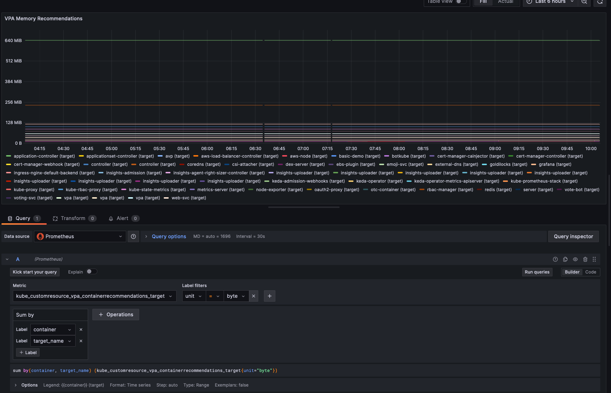This screenshot has width=611, height=393.
Task: Switch the query editor to Code mode
Action: (x=590, y=272)
